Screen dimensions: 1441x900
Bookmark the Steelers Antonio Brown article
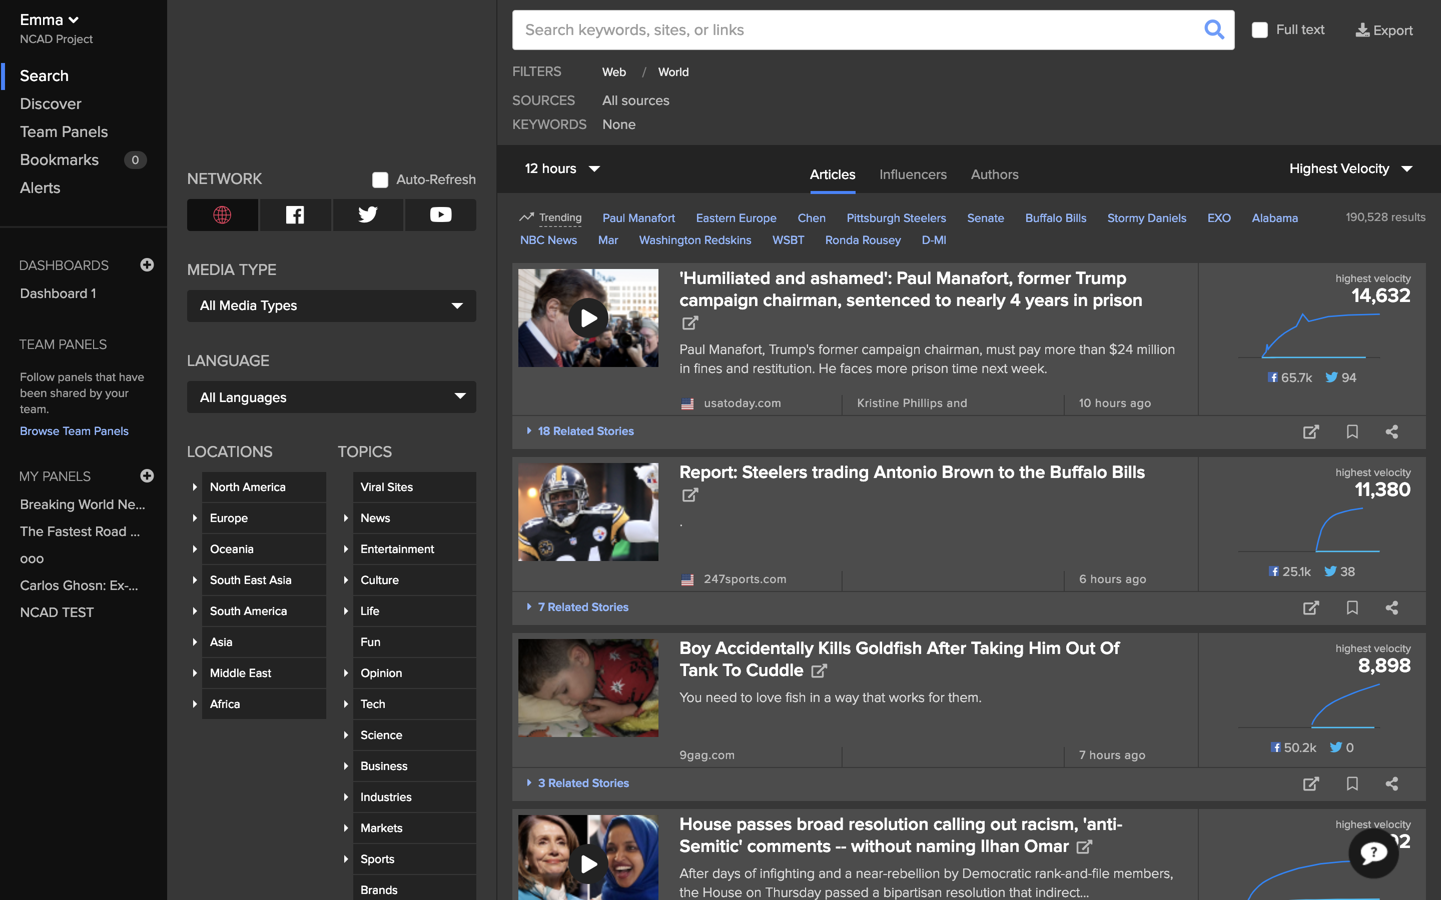point(1352,607)
